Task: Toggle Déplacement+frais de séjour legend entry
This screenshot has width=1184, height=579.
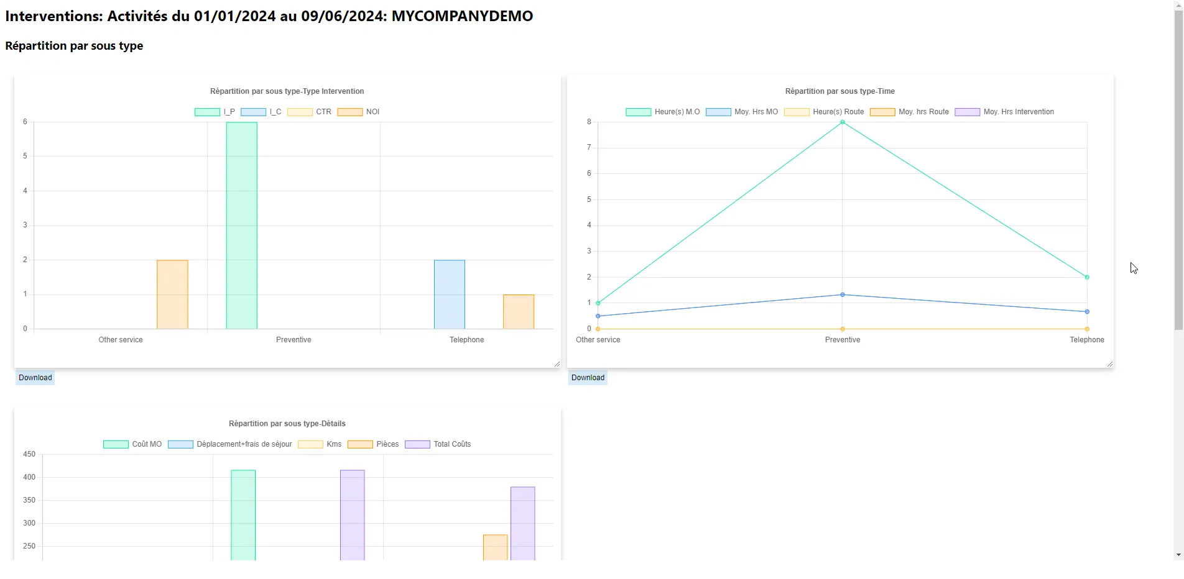Action: (230, 444)
